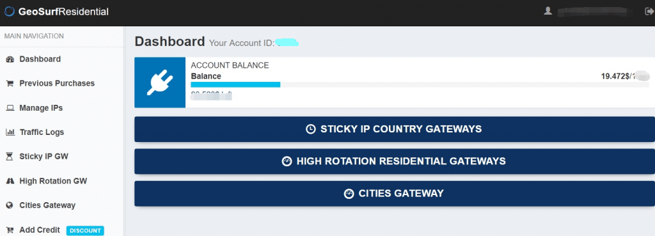Click the shopping cart icon beside Previous Purchases

10,84
